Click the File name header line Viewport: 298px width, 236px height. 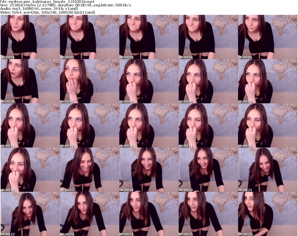[x=47, y=2]
